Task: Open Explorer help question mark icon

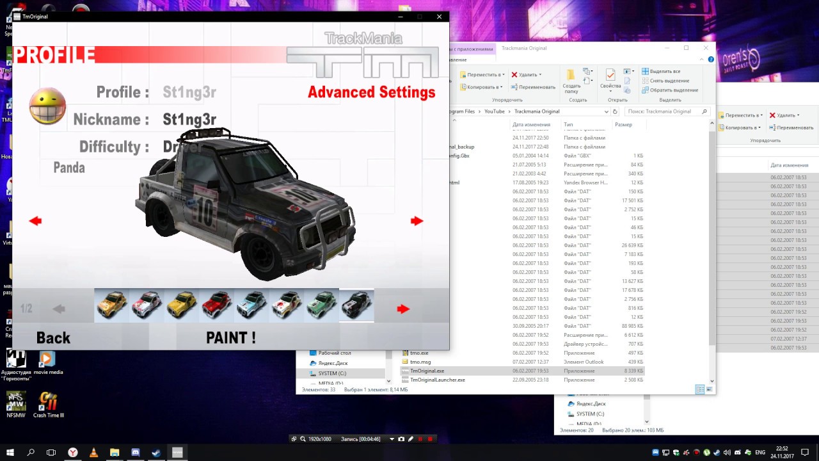Action: coord(711,60)
